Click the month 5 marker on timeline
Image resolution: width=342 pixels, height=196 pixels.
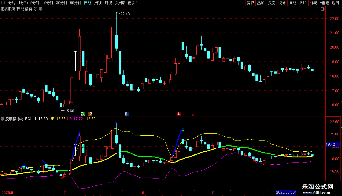pyautogui.click(x=143, y=192)
